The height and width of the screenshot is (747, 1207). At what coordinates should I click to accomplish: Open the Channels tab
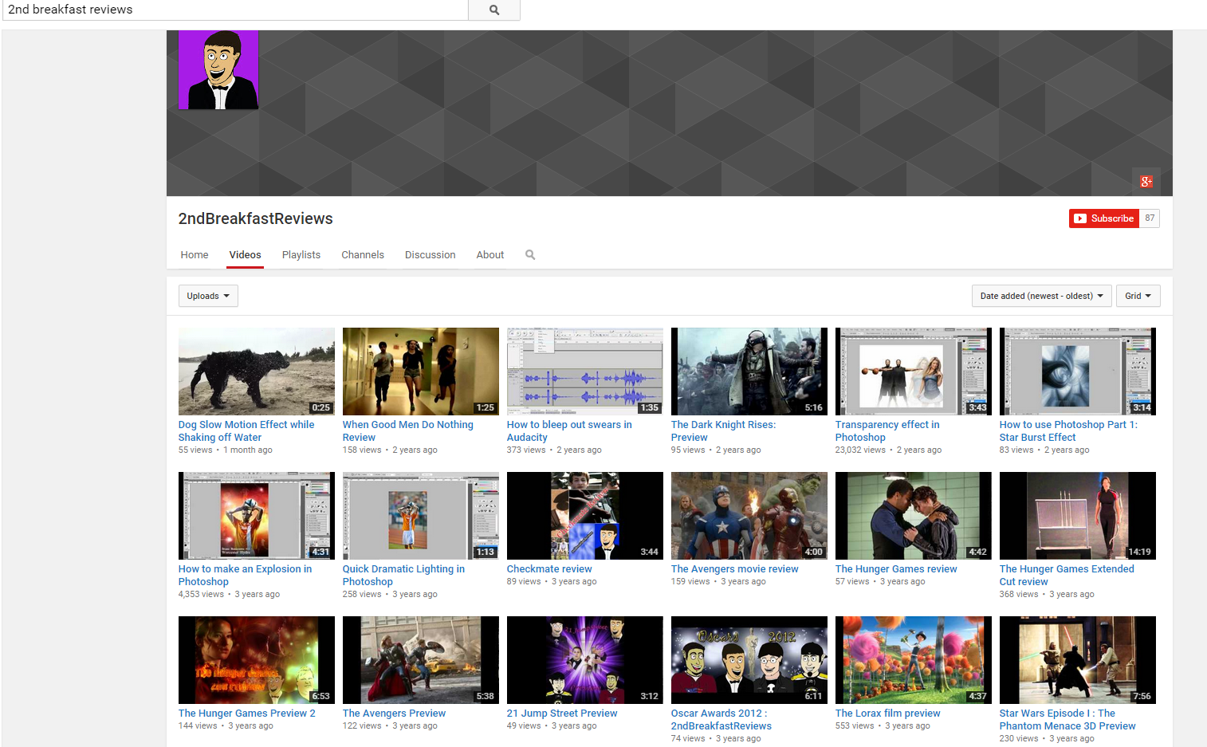click(363, 255)
